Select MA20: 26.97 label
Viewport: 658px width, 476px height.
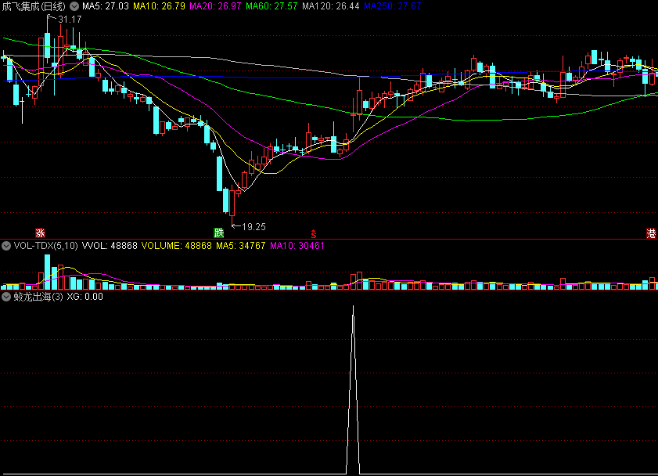(x=215, y=6)
